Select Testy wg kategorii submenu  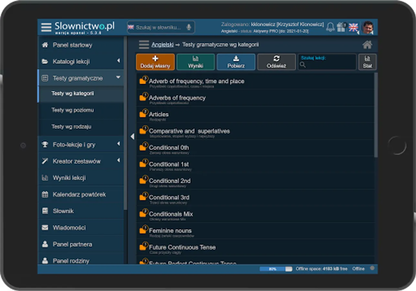click(80, 94)
